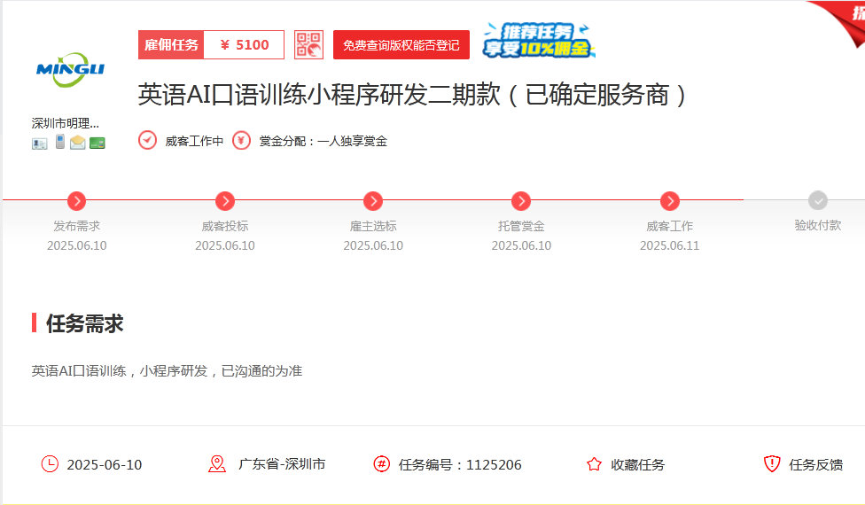Viewport: 865px width, 505px height.
Task: Click the grey 验收付款 step marker
Action: click(x=817, y=201)
